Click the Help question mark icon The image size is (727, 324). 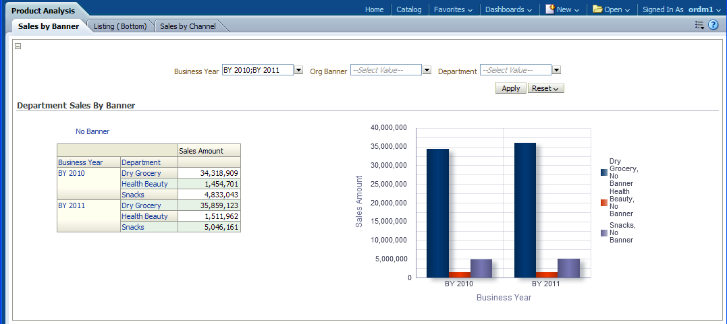(x=713, y=25)
